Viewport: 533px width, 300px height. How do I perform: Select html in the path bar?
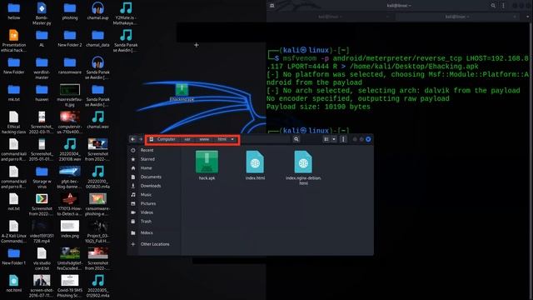[x=222, y=139]
